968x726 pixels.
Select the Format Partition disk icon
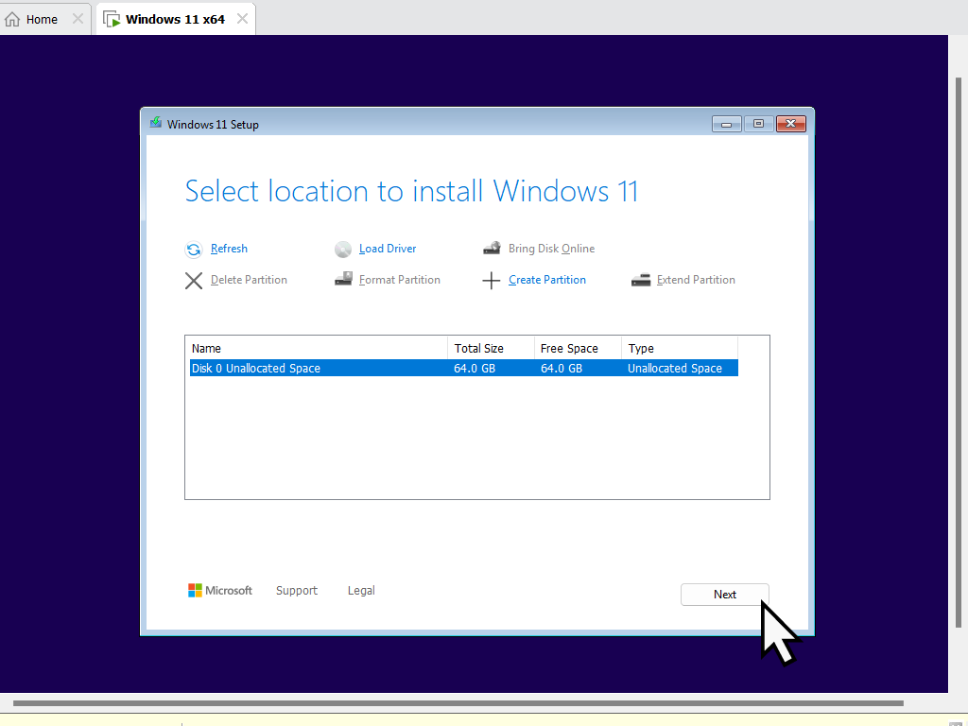[343, 280]
